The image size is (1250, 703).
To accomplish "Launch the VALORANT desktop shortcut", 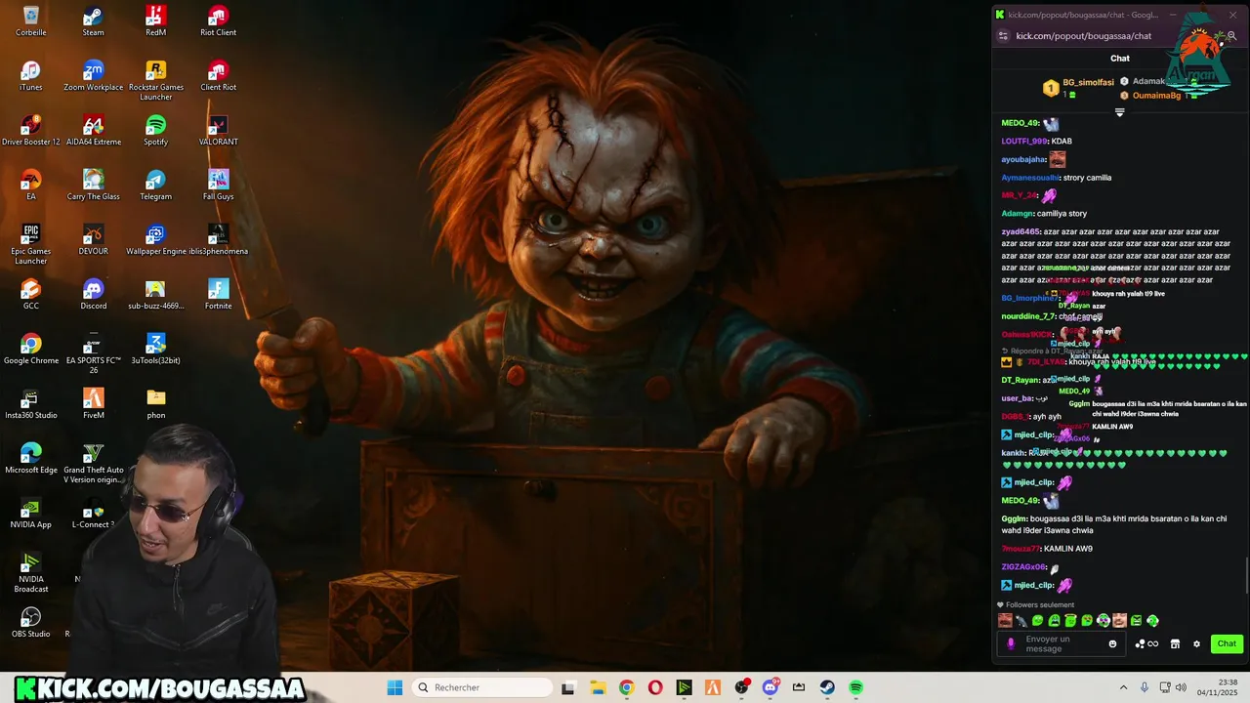I will [218, 130].
